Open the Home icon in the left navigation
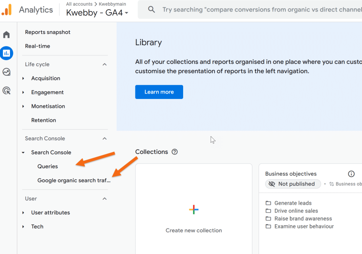The image size is (362, 254). pos(6,34)
